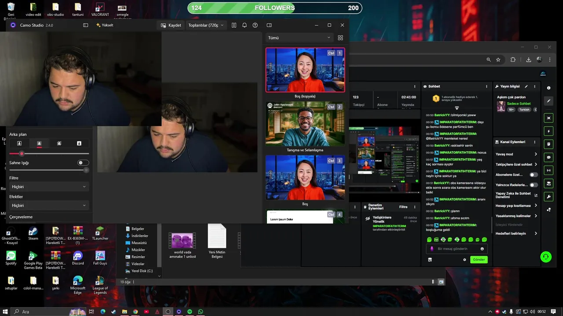Click the Sadece Sohbet category link
The height and width of the screenshot is (316, 563).
coord(519,104)
